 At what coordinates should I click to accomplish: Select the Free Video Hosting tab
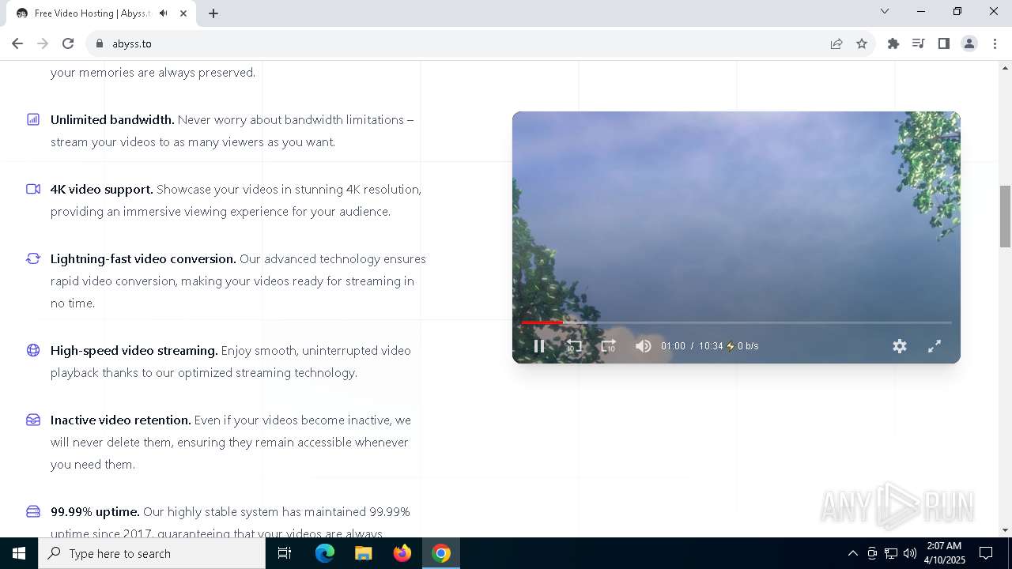click(101, 13)
